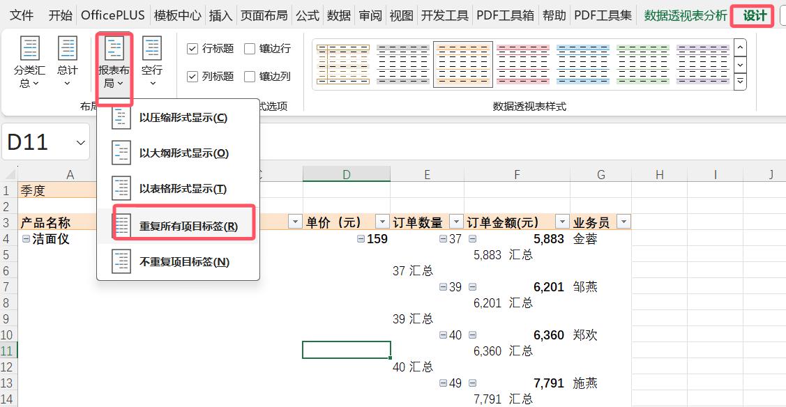Collapse the 6,360 order amount group
Viewport: 786px width, 407px height.
(472, 335)
